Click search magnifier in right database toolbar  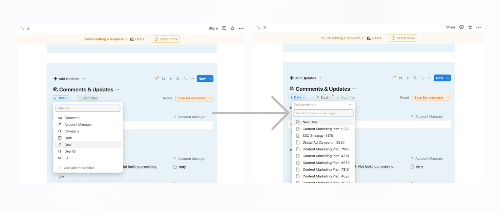click(x=415, y=78)
